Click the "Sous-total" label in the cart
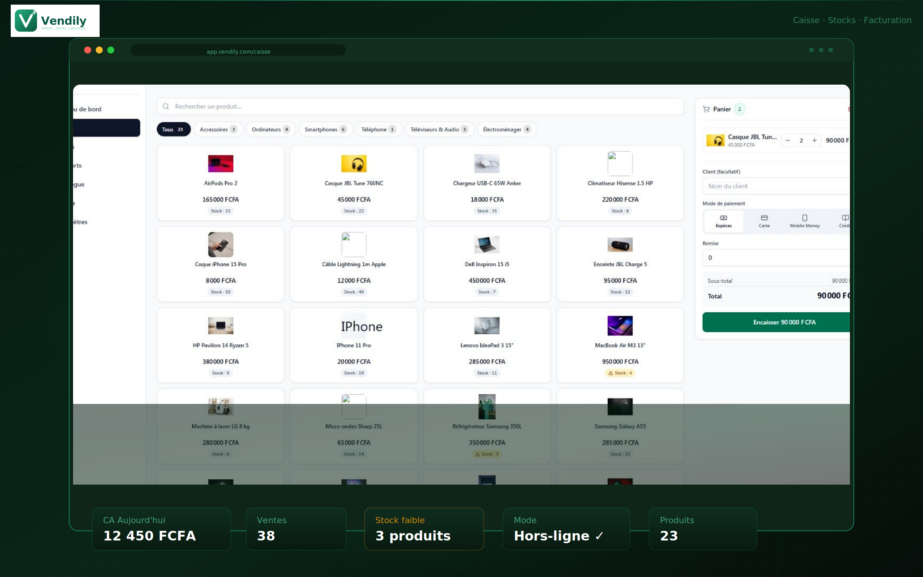The height and width of the screenshot is (577, 923). [720, 281]
